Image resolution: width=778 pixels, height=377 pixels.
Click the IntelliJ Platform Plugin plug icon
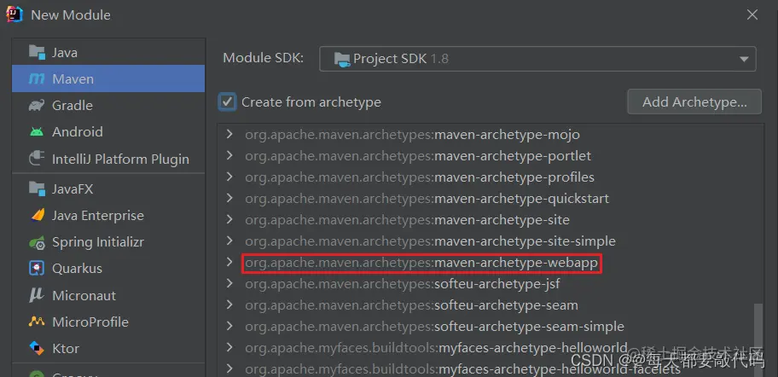tap(37, 159)
